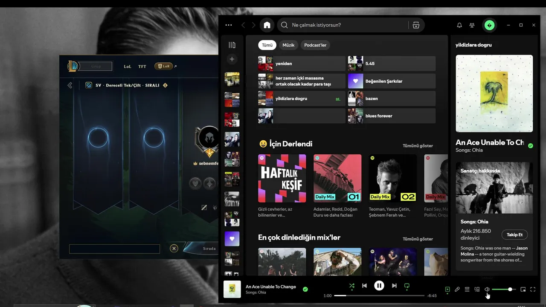This screenshot has width=546, height=307.
Task: Click the heart emote icon in League lobby
Action: [195, 183]
